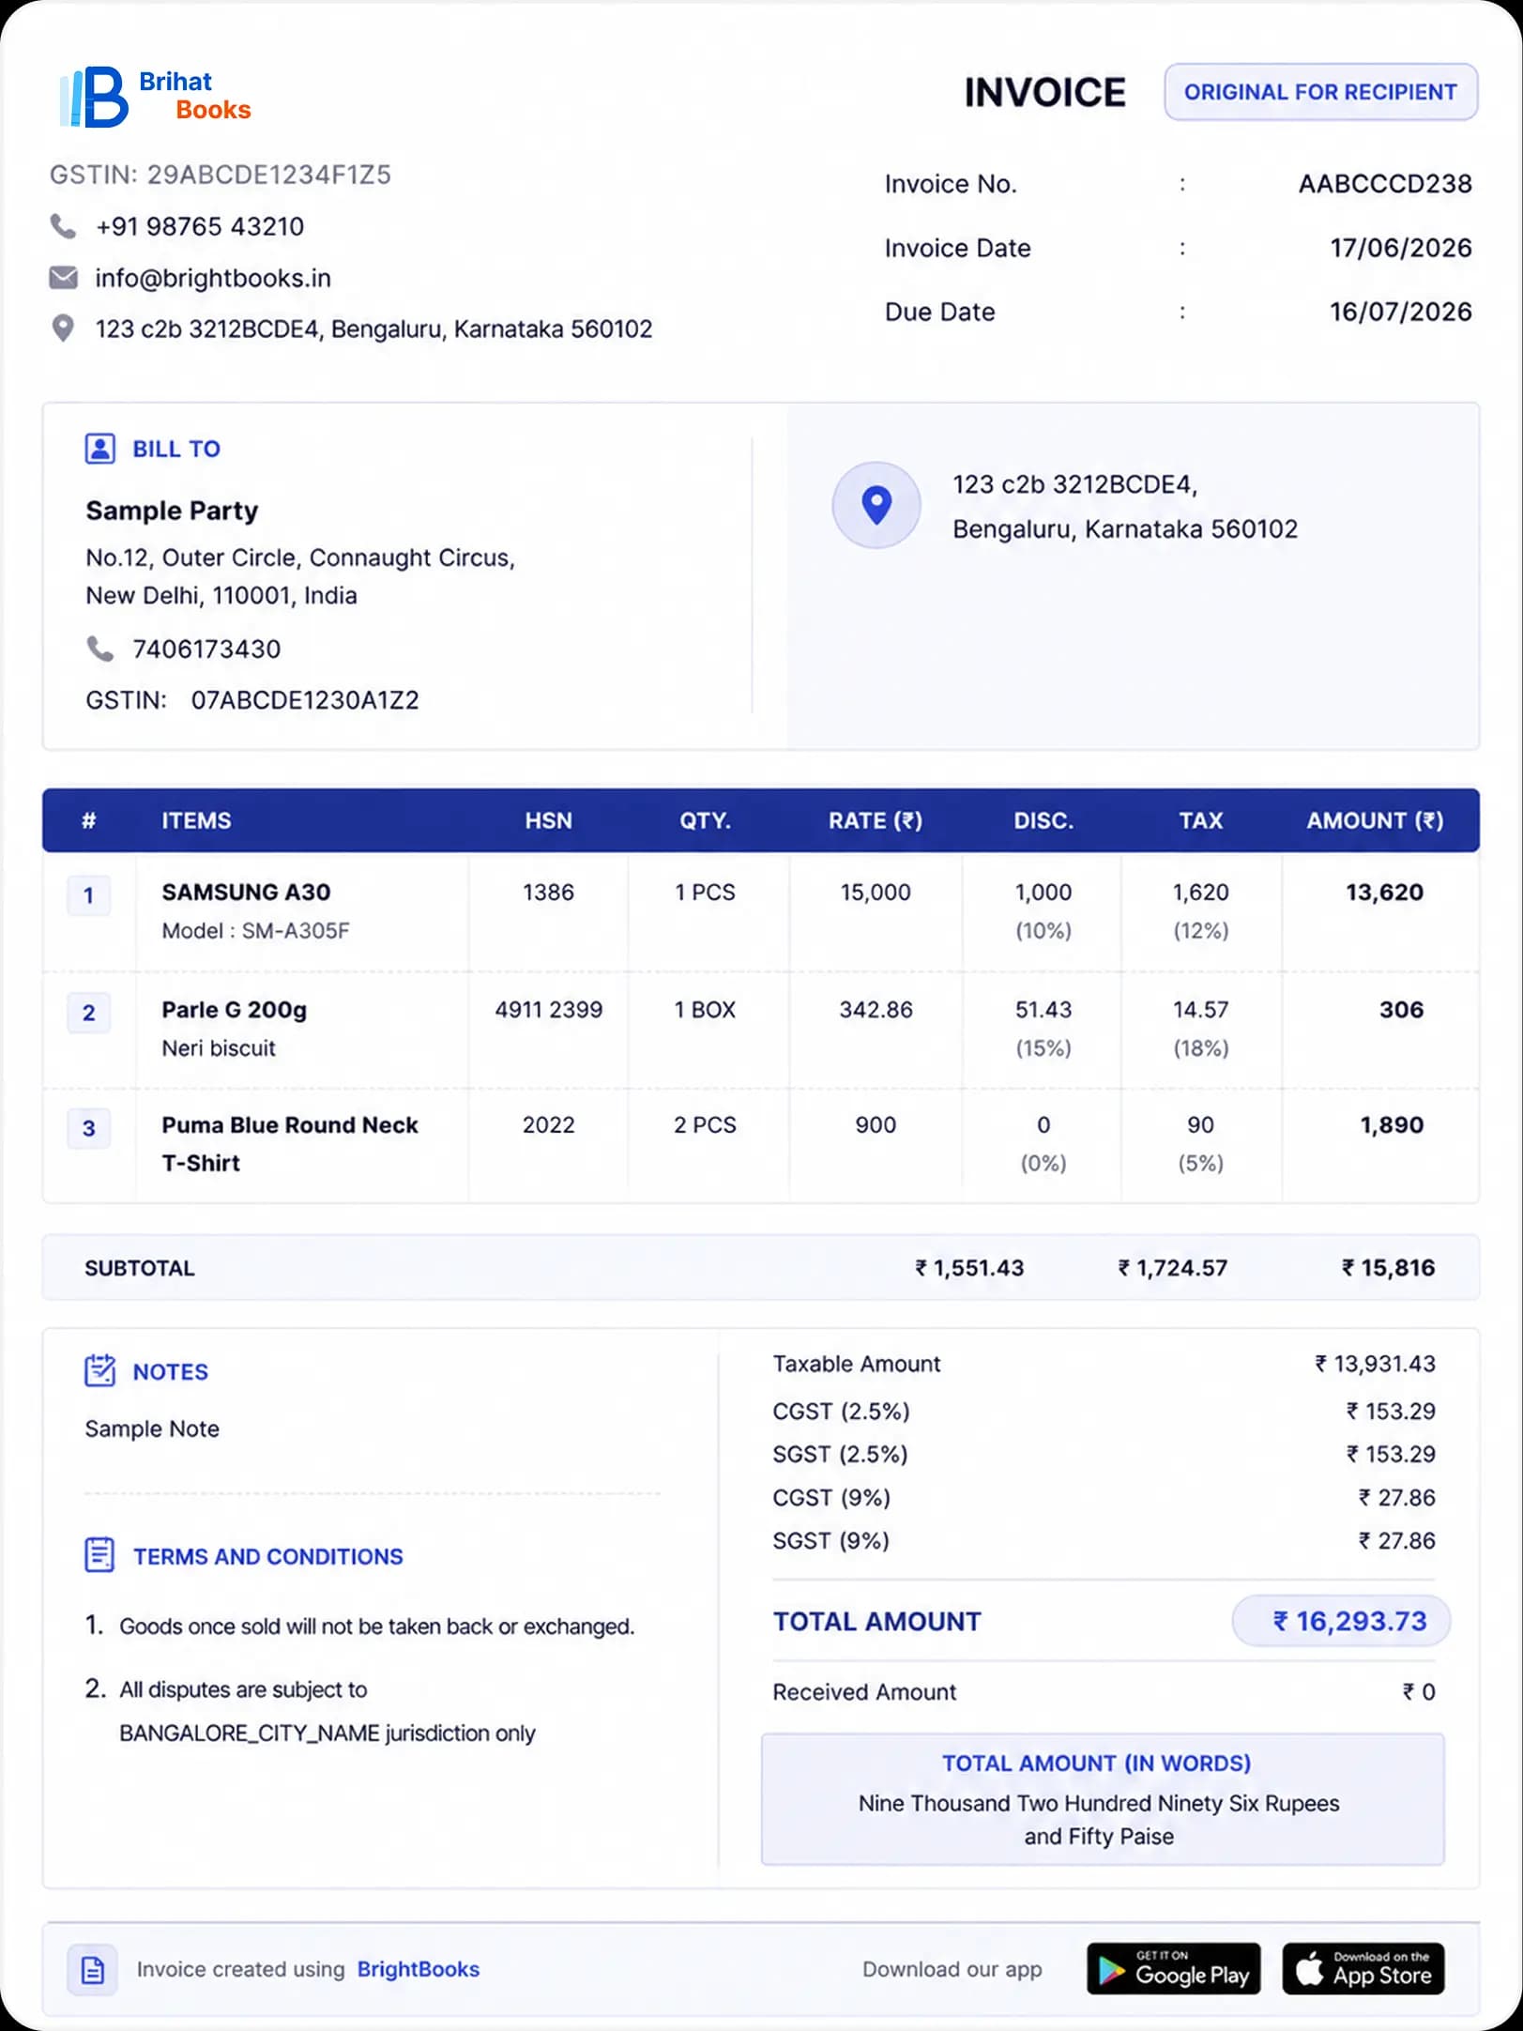Click the TAX column header
The height and width of the screenshot is (2031, 1523).
click(x=1201, y=820)
